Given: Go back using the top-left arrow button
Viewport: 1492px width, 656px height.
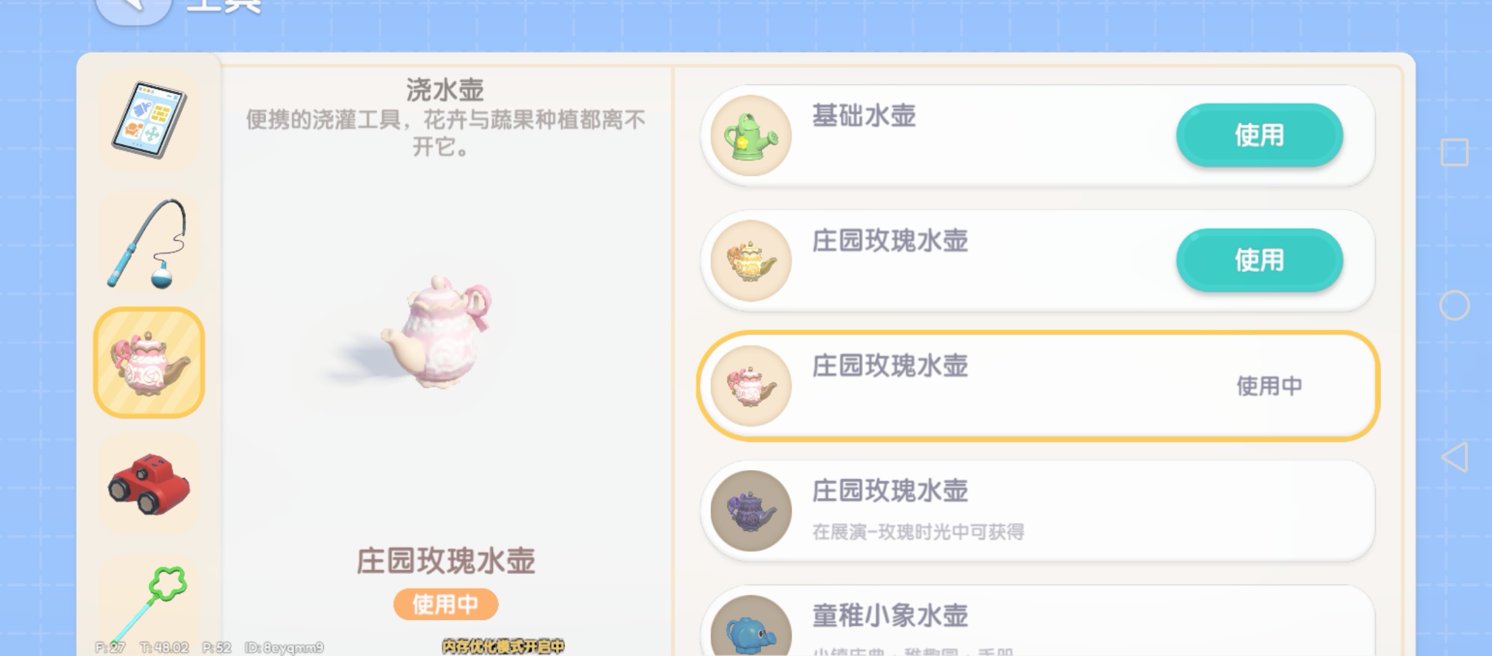Looking at the screenshot, I should click(134, 7).
